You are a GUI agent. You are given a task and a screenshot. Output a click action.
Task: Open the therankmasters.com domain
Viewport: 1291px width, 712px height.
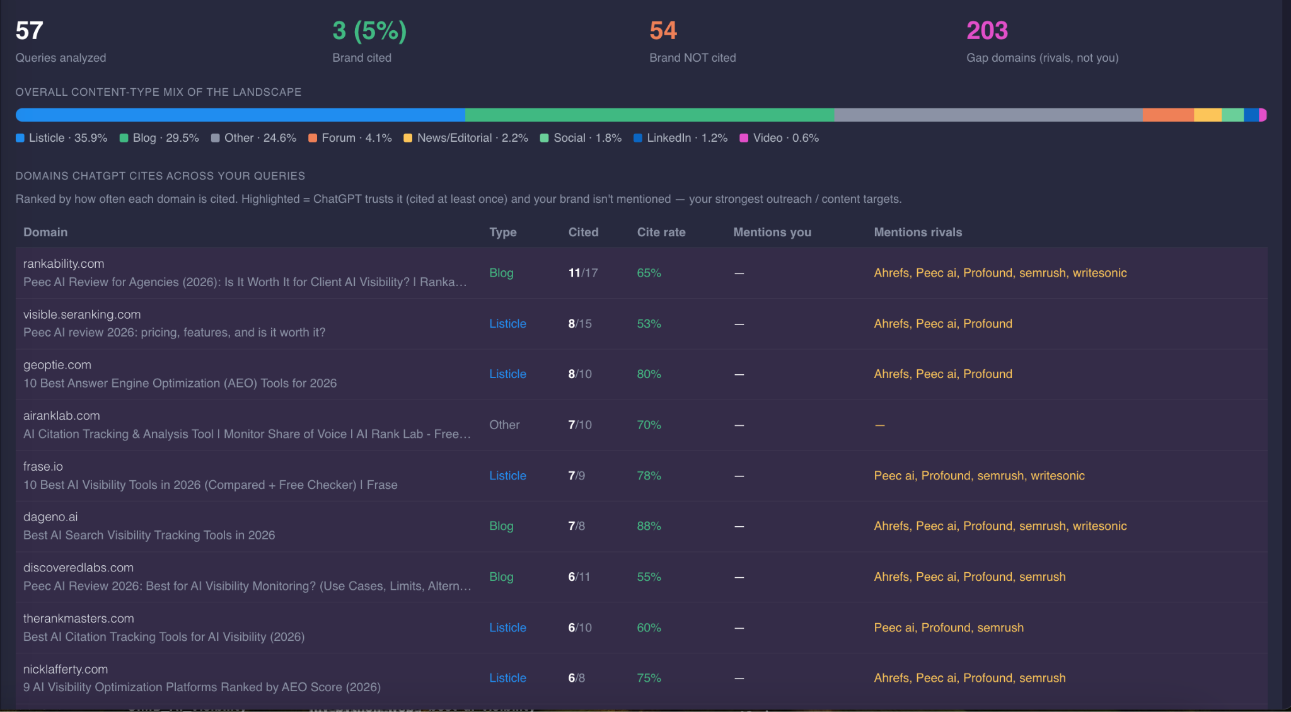[x=79, y=619]
